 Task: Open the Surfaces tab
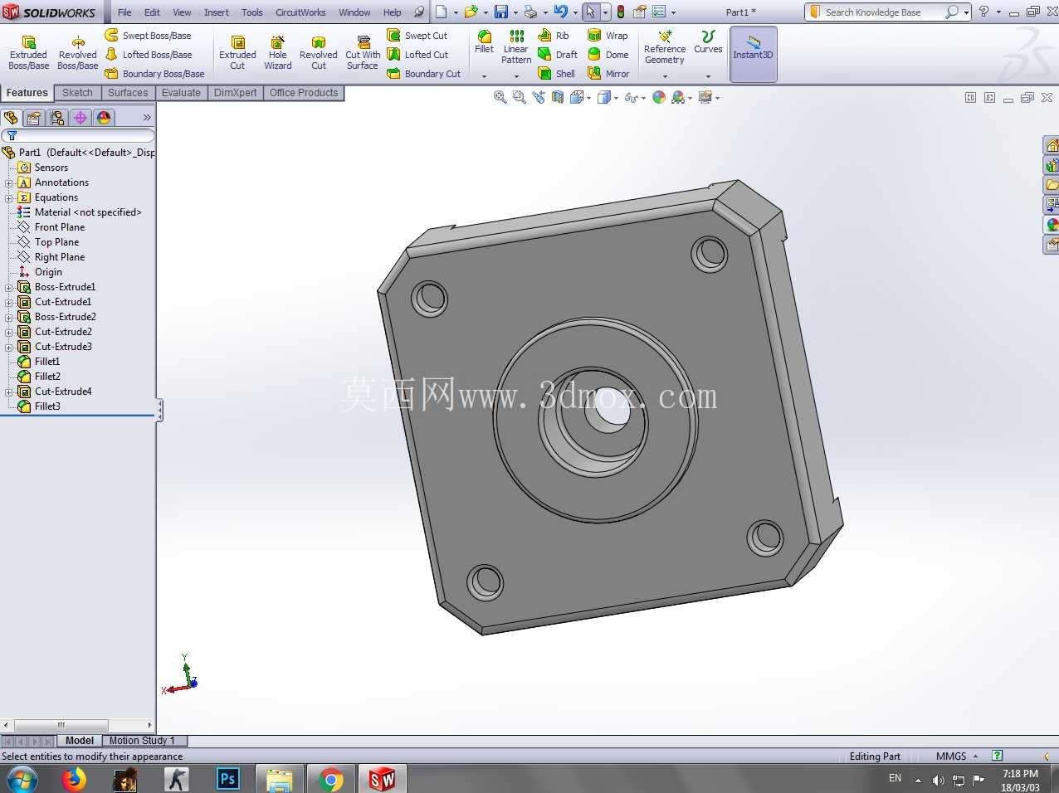(x=128, y=93)
